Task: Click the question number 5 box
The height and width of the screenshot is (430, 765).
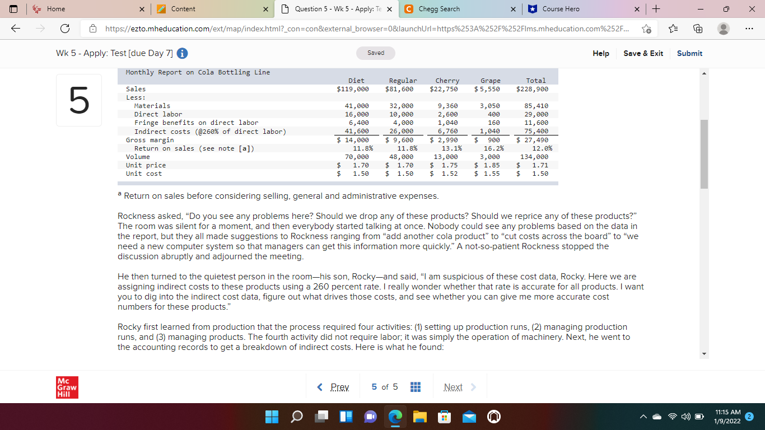Action: tap(79, 100)
